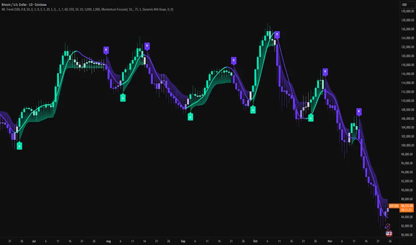This screenshot has width=416, height=245.
Task: Click the purple sell arrow in mid-November
Action: (x=359, y=112)
